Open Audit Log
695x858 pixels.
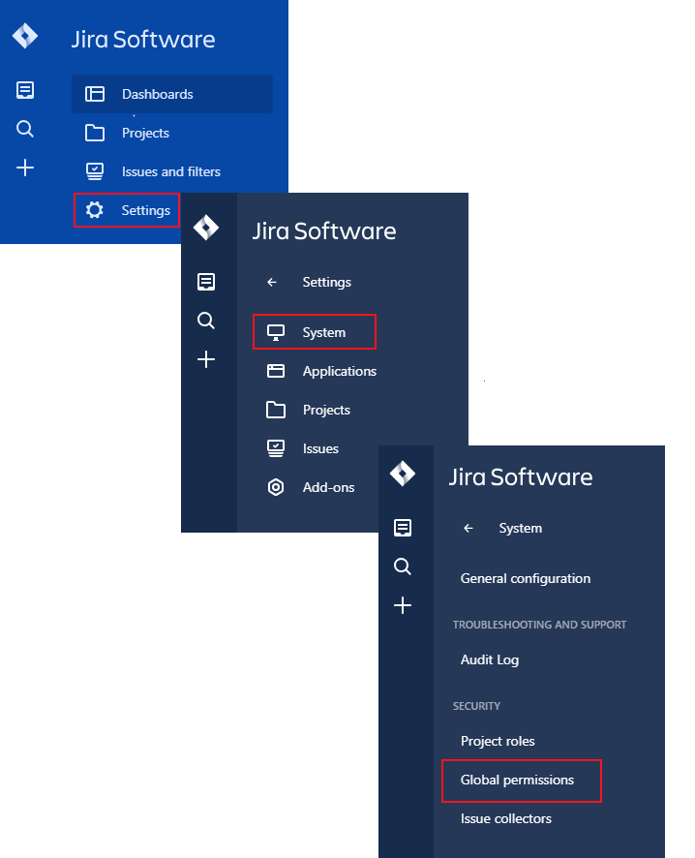click(490, 659)
